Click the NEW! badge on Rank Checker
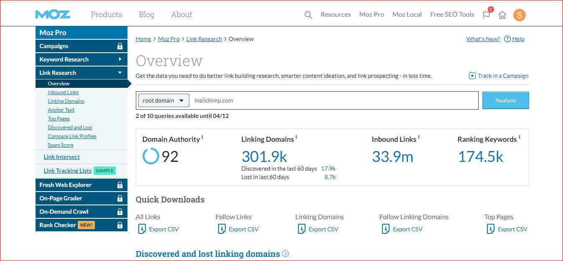The height and width of the screenshot is (261, 563). point(87,225)
